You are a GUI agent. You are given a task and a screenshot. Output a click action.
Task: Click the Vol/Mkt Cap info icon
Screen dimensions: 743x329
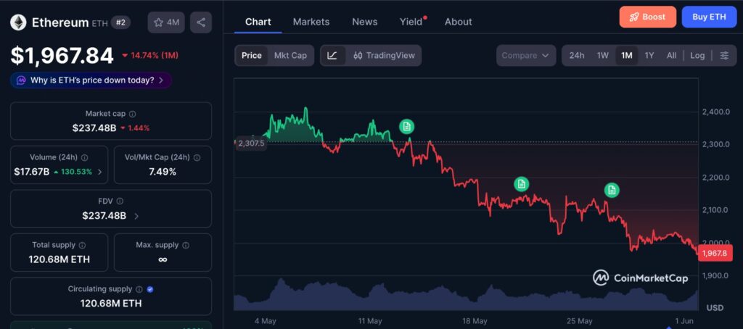[197, 158]
